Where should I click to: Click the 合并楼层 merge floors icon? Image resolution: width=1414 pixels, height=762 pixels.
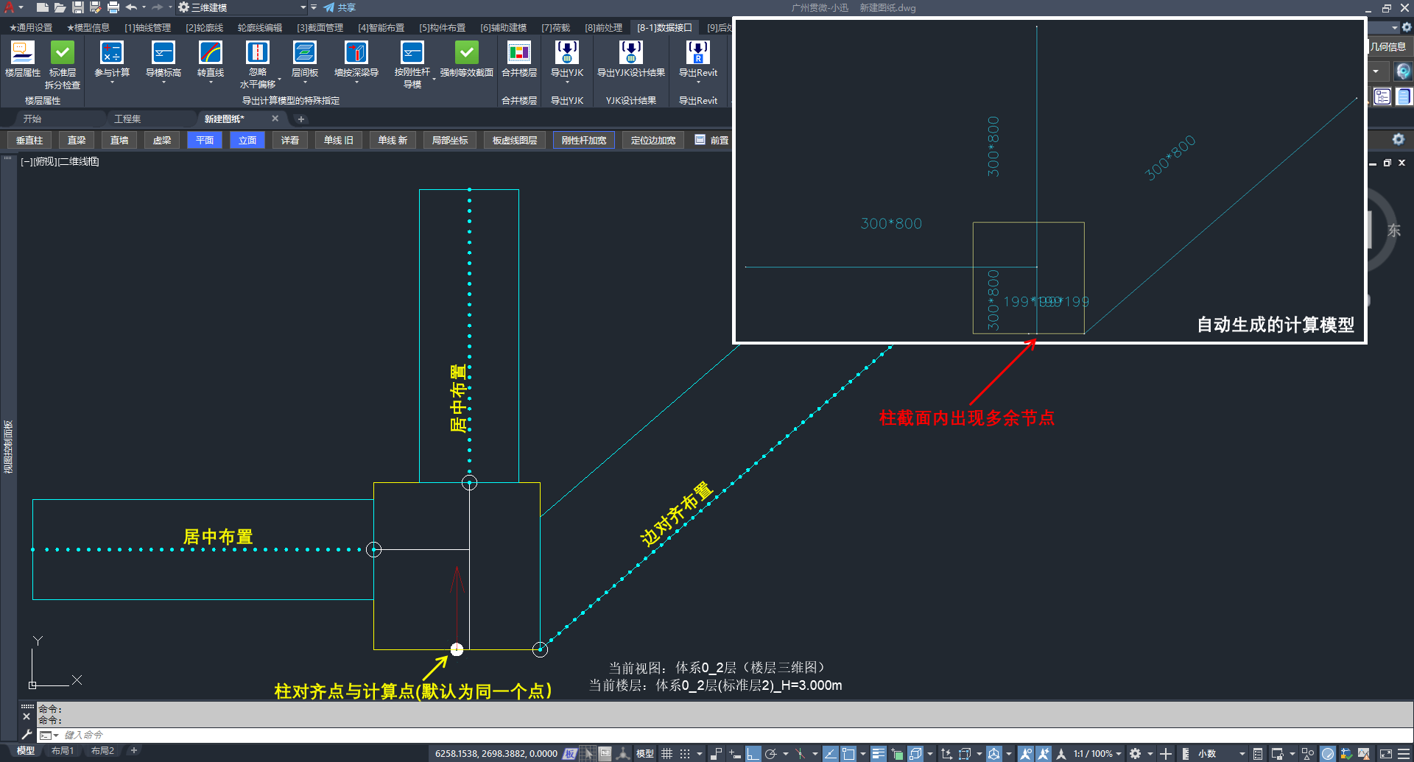point(519,53)
